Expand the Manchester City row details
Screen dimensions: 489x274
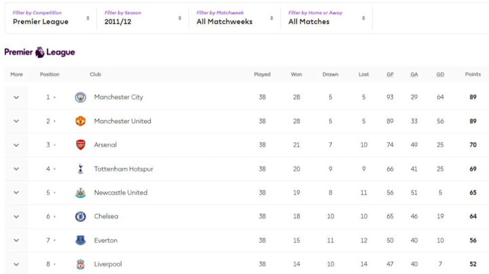coord(16,97)
